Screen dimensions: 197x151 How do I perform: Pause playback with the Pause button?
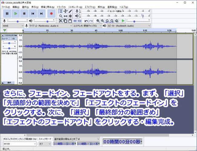click(x=7, y=13)
